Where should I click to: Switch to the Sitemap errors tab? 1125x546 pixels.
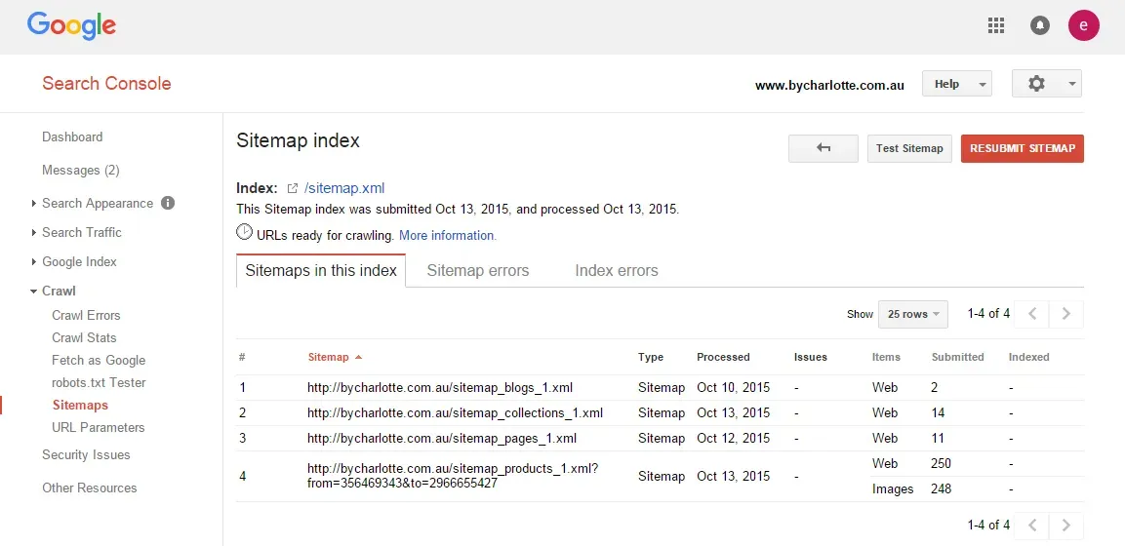pyautogui.click(x=477, y=271)
